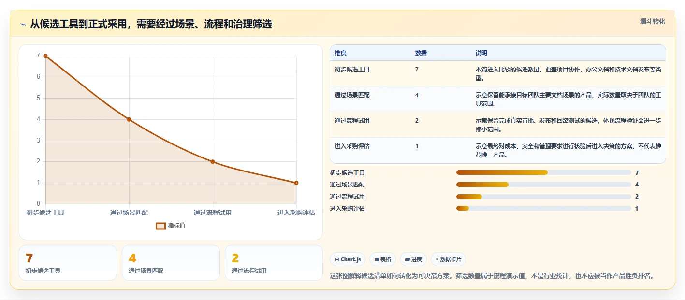Image resolution: width=685 pixels, height=300 pixels.
Task: Click the lightning icon before the title
Action: (23, 25)
